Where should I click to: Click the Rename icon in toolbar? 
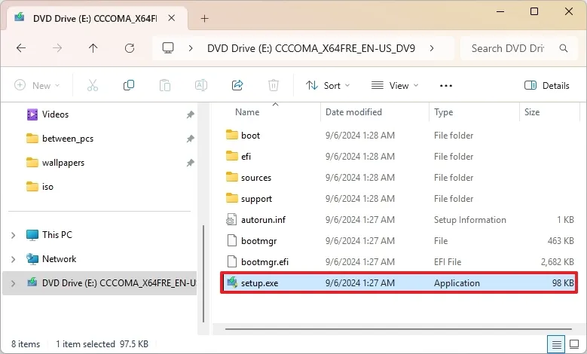[201, 85]
